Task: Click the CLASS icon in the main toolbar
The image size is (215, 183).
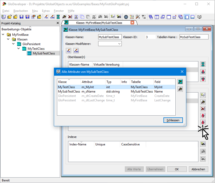Action: [52, 17]
